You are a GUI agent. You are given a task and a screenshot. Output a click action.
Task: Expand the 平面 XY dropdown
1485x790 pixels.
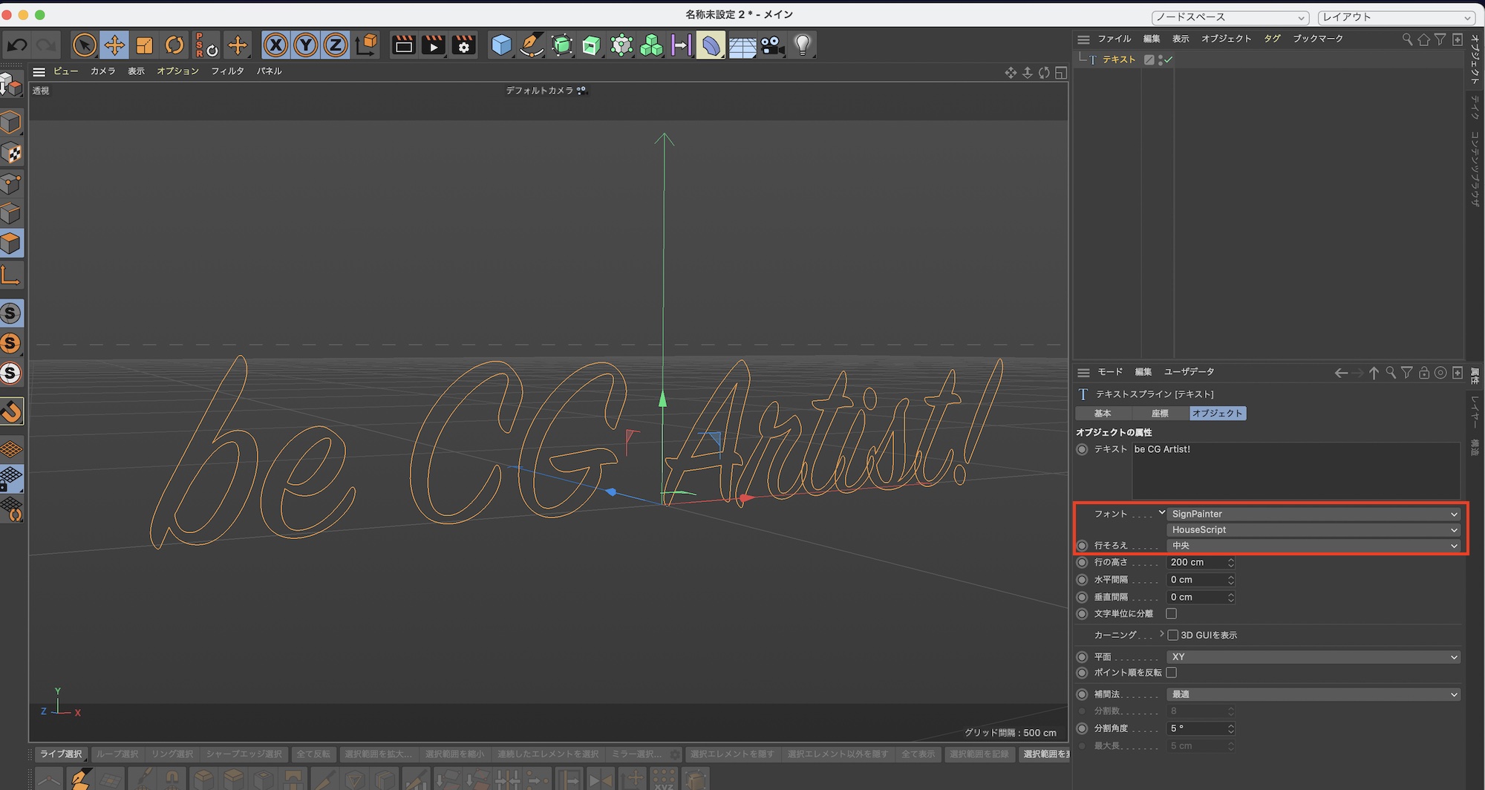[1313, 657]
